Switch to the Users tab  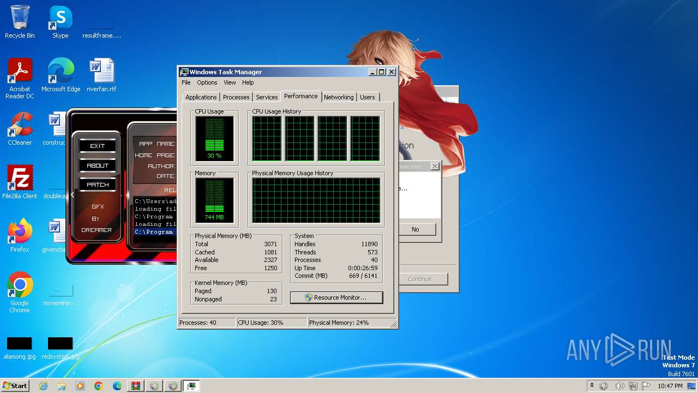[367, 97]
